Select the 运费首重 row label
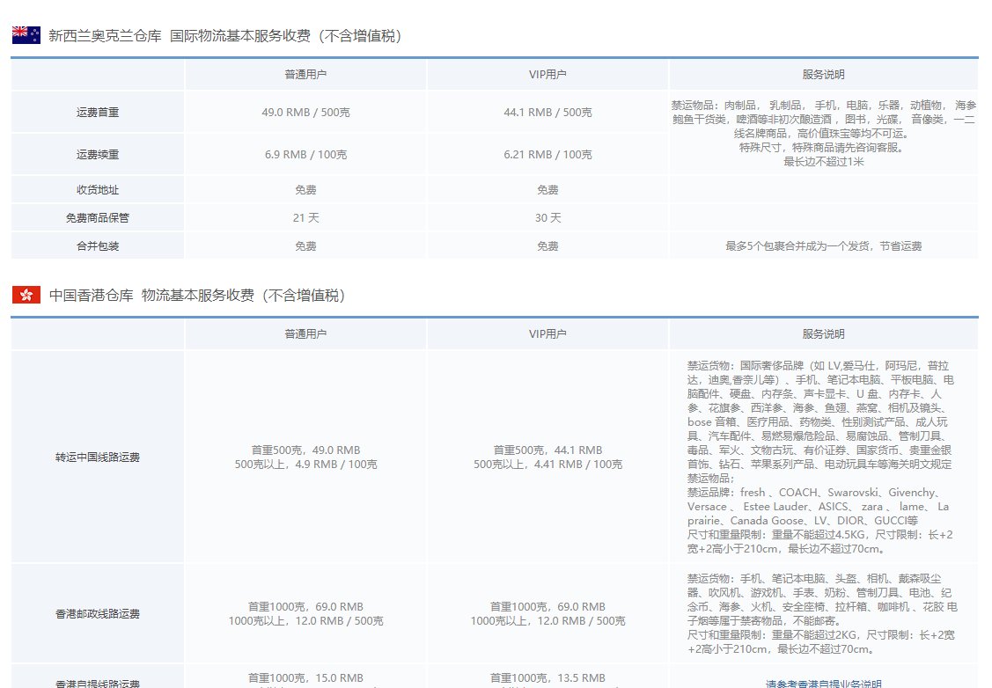 coord(96,112)
